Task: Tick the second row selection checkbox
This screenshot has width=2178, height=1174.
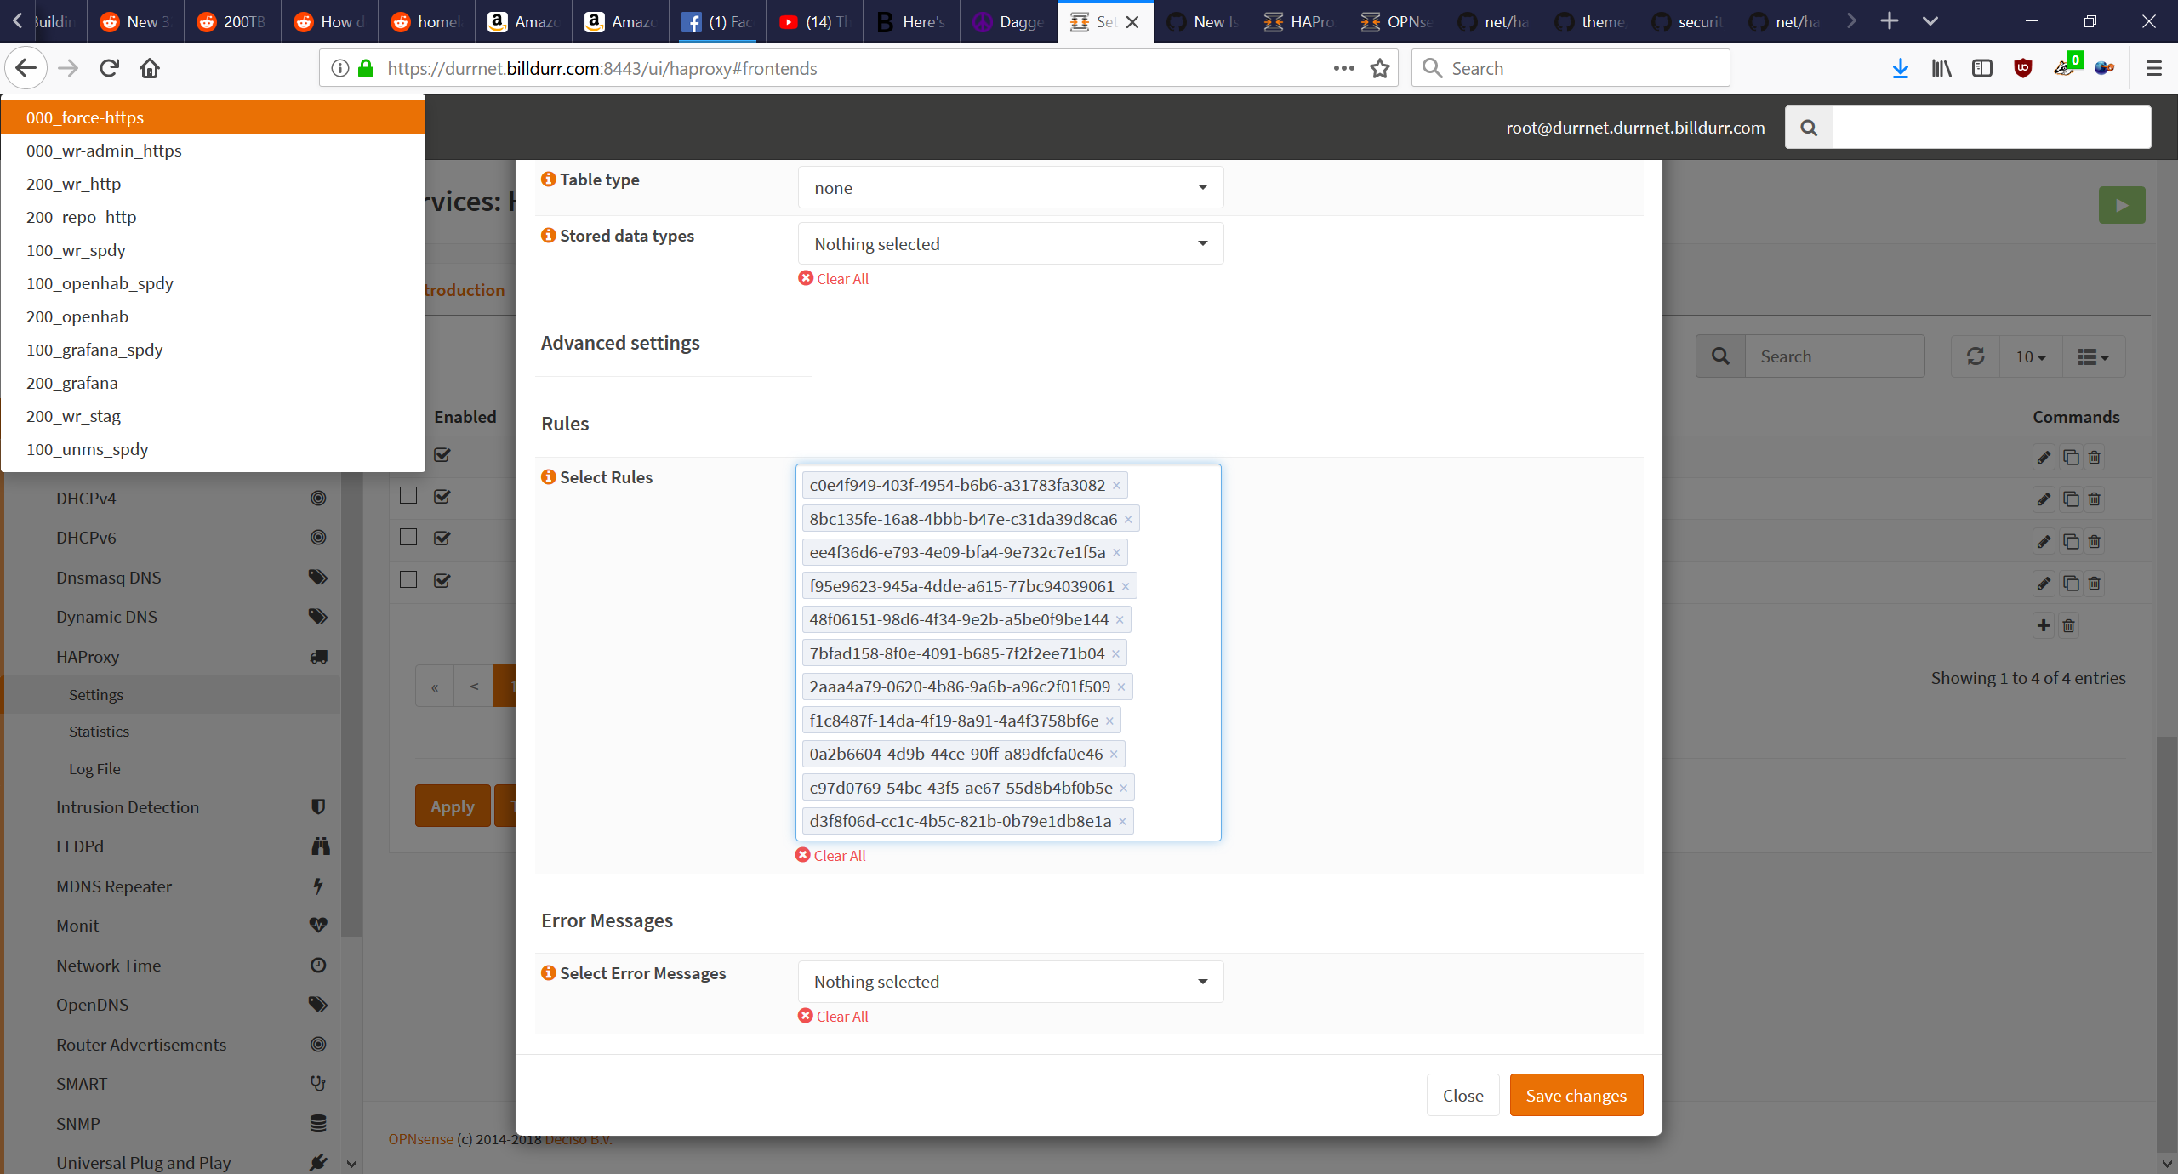Action: coord(408,496)
